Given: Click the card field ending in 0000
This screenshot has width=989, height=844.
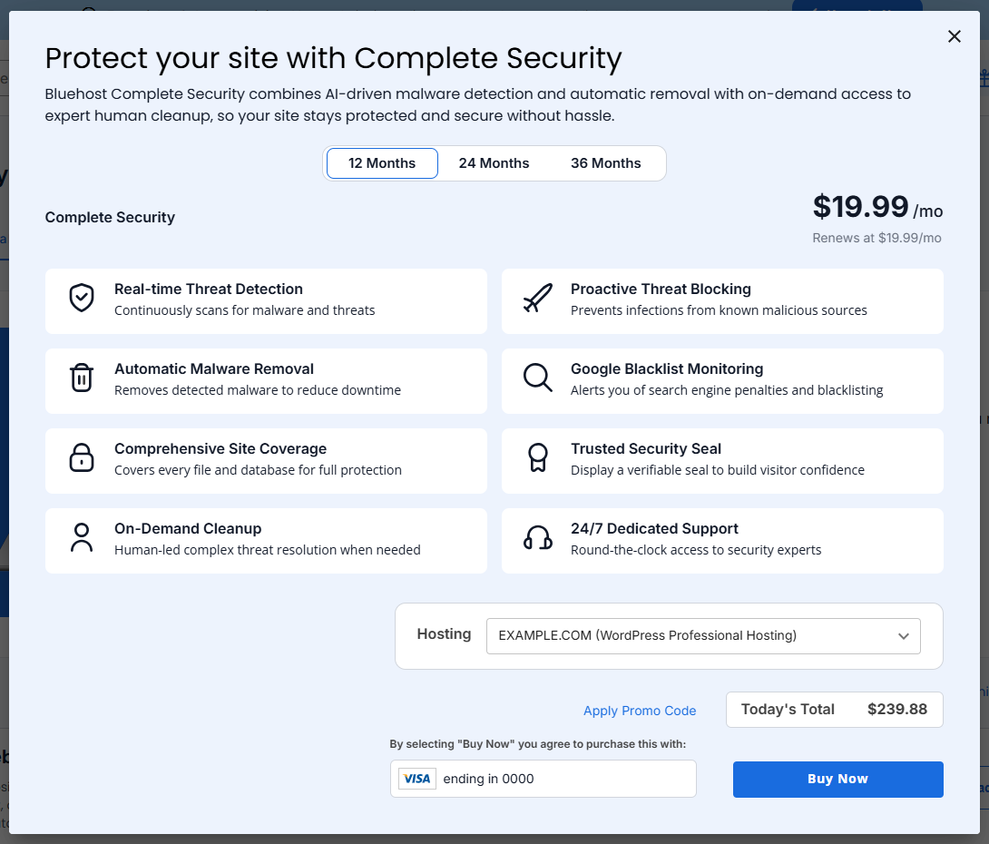Looking at the screenshot, I should click(x=543, y=779).
